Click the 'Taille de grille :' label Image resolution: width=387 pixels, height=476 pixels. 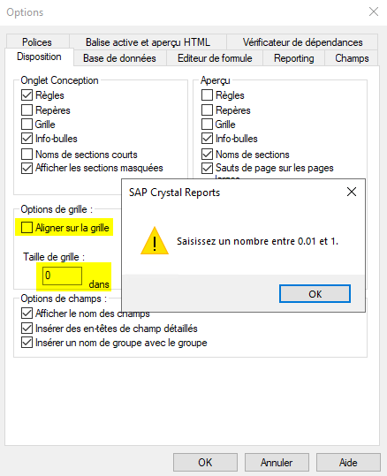[x=54, y=257]
